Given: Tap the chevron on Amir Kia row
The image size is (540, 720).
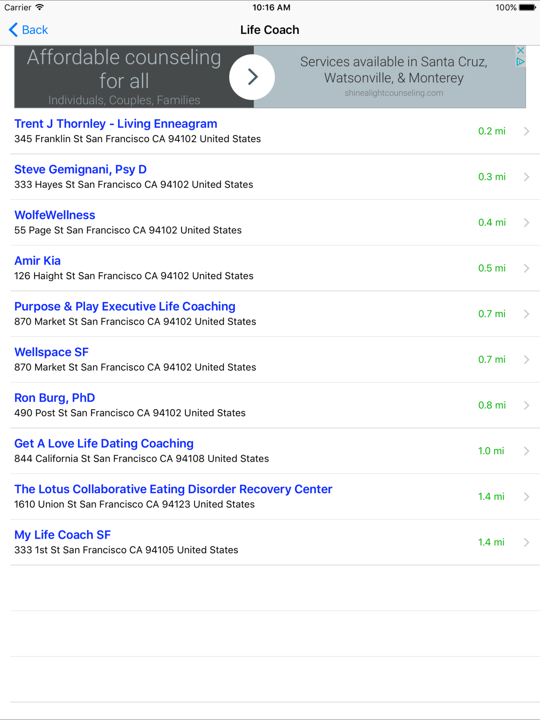Looking at the screenshot, I should pyautogui.click(x=526, y=268).
